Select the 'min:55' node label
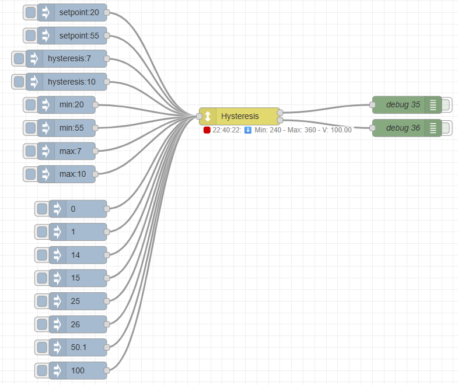Image resolution: width=458 pixels, height=385 pixels. tap(72, 128)
